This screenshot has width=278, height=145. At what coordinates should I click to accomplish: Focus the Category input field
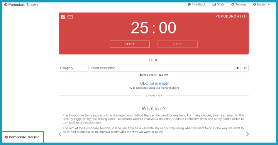(74, 68)
